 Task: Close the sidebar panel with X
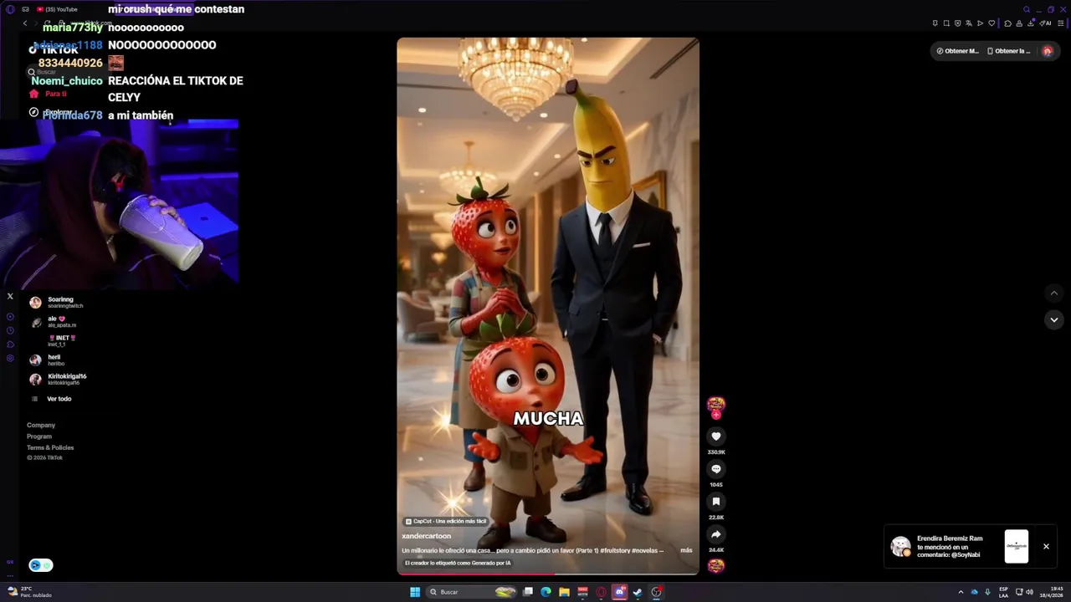tap(10, 296)
